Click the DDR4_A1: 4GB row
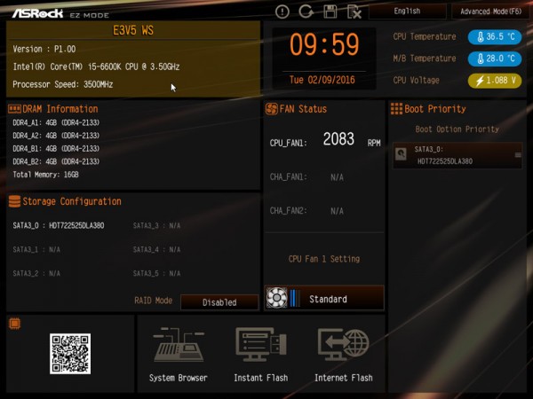 point(56,122)
